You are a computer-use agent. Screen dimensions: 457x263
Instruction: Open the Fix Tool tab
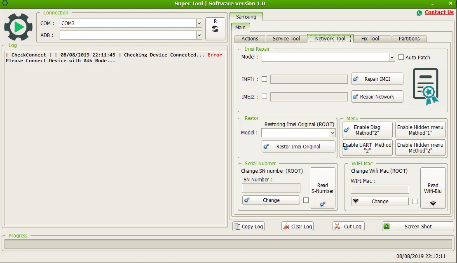[x=370, y=38]
